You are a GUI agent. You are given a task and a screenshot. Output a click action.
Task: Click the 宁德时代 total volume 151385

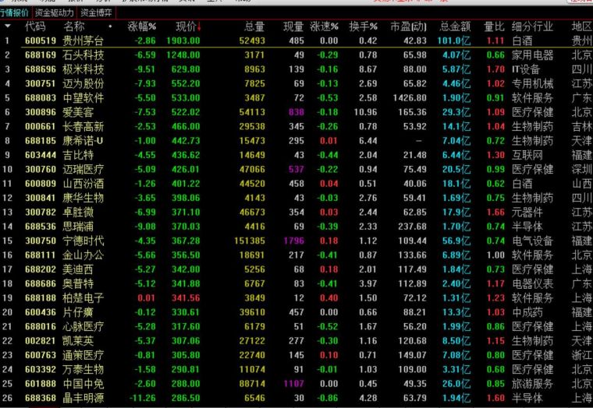[250, 241]
